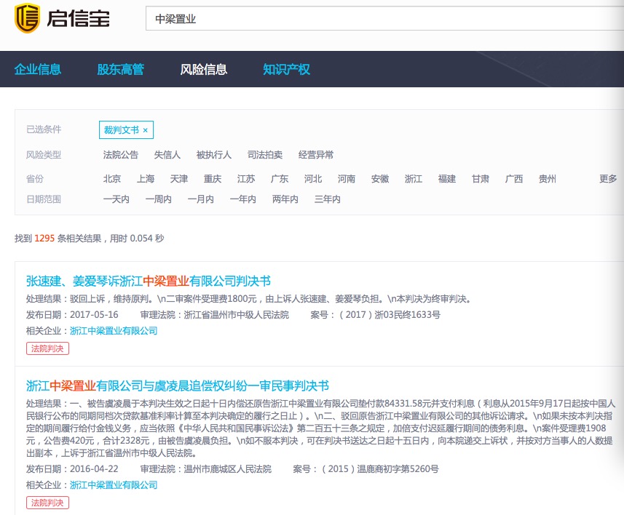624x515 pixels.
Task: Click result count 1295
Action: click(44, 238)
